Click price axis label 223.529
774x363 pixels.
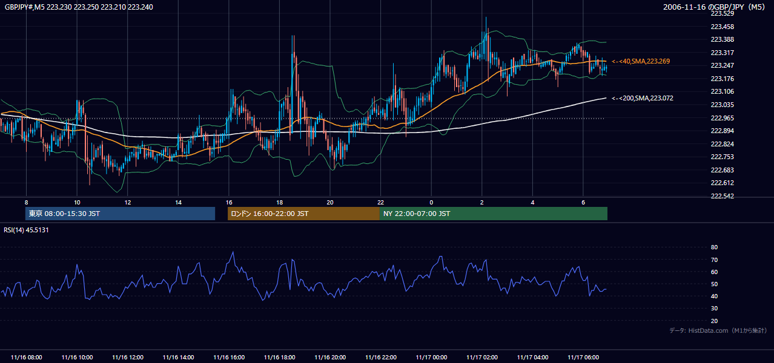722,13
